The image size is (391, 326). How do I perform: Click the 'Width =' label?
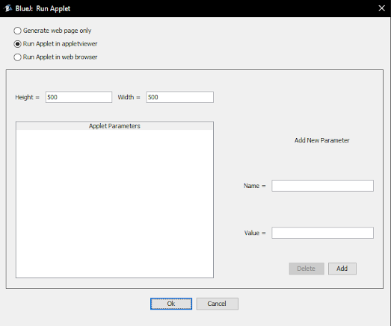point(129,97)
